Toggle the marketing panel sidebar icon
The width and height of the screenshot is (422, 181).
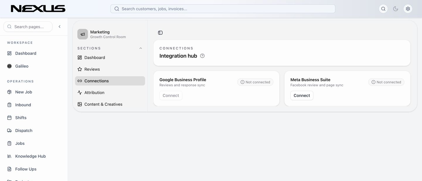point(160,33)
